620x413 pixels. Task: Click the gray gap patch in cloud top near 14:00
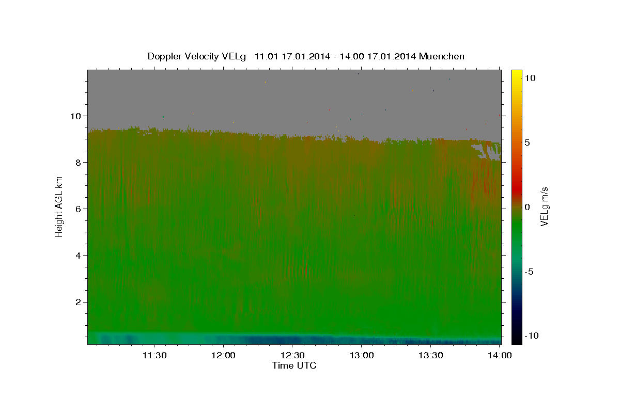click(x=487, y=152)
